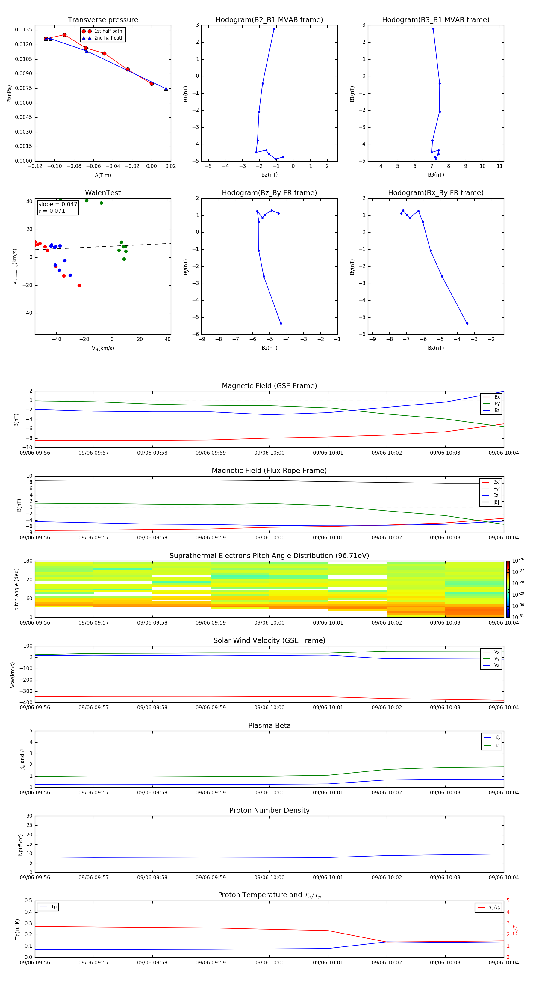Click the 'Solar Wind Velocity (GSE Frame)' title
This screenshot has width=539, height=989.
(x=269, y=640)
